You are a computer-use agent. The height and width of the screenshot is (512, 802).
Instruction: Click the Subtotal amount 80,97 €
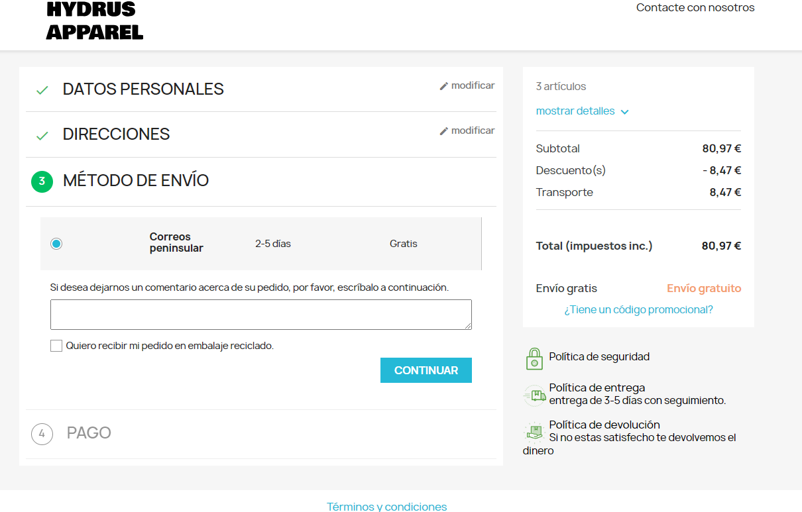pos(722,149)
